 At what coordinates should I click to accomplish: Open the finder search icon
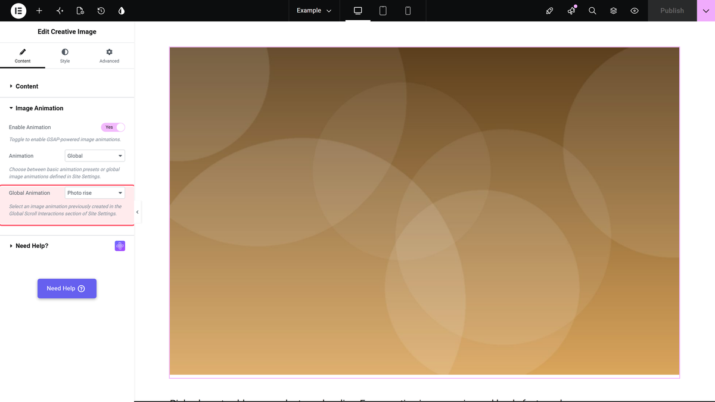coord(592,11)
